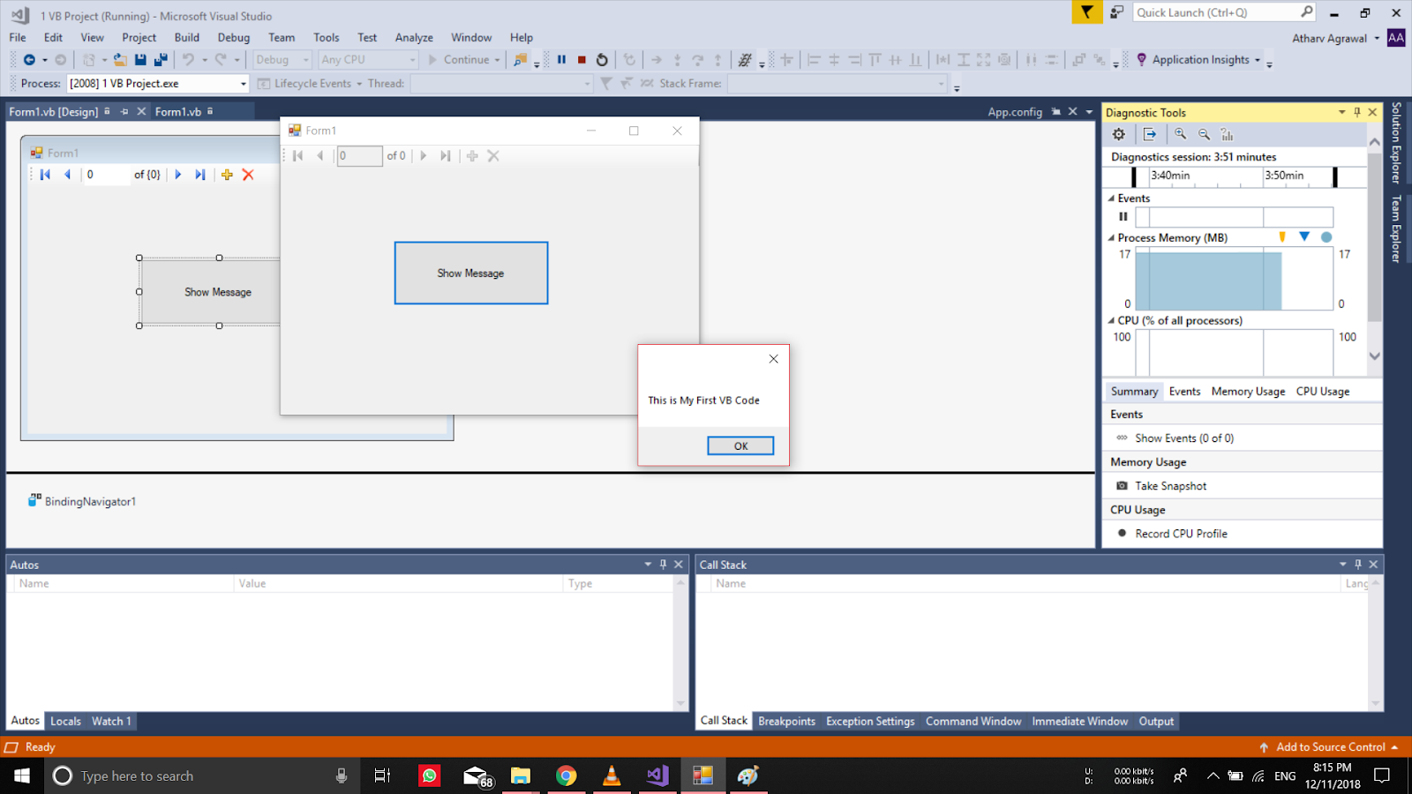
Task: Restart the debug session
Action: (x=602, y=60)
